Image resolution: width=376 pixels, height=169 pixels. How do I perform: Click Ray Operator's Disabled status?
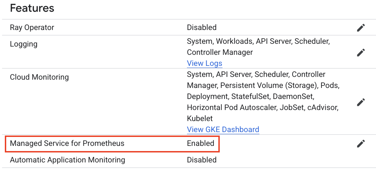(201, 27)
